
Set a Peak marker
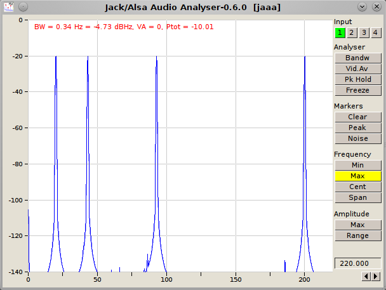point(357,128)
